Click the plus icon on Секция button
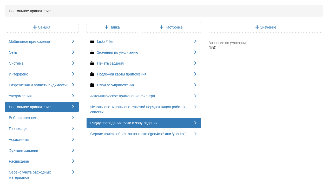328x187 pixels. [x=35, y=27]
